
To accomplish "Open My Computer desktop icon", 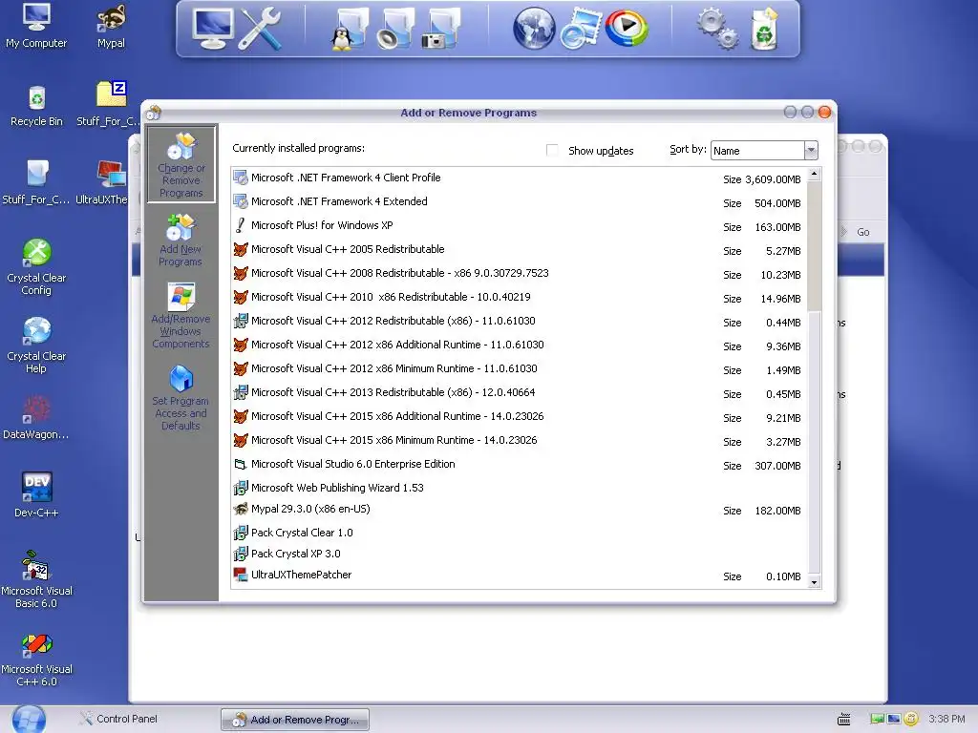I will (x=36, y=27).
